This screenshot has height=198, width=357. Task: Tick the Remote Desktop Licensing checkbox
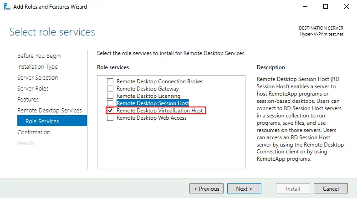110,96
